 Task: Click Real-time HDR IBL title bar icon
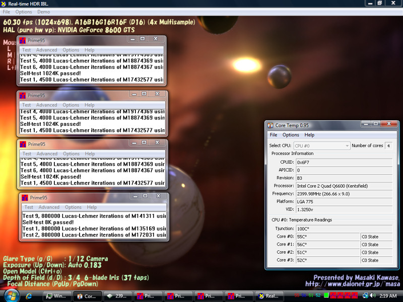tap(4, 4)
